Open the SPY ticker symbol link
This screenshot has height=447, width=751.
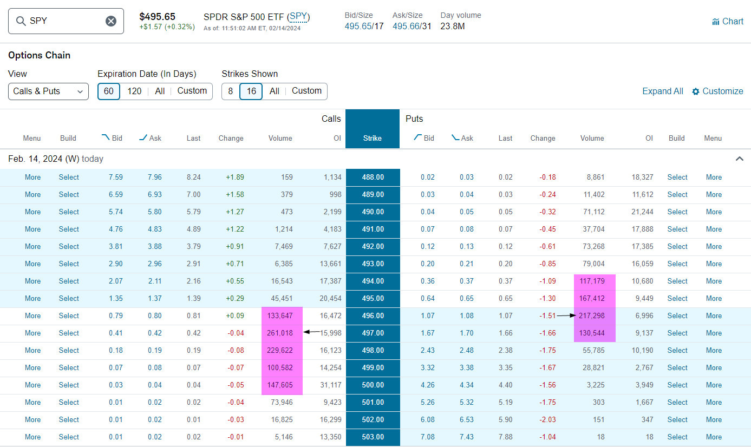click(x=298, y=16)
